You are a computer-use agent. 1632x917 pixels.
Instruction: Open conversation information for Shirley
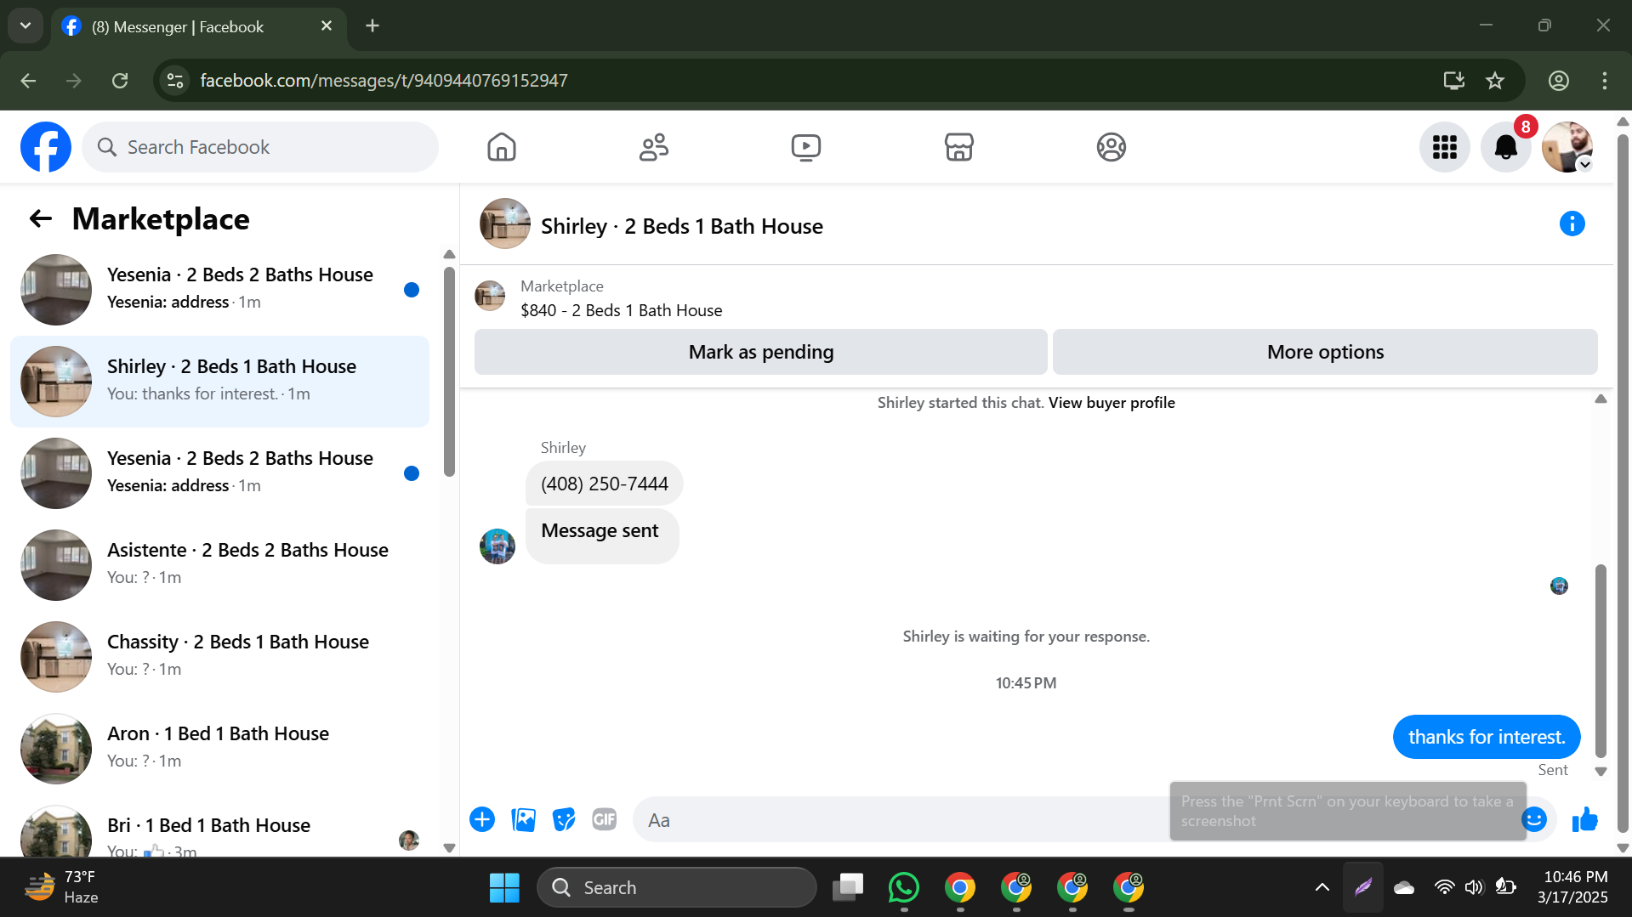[1572, 224]
